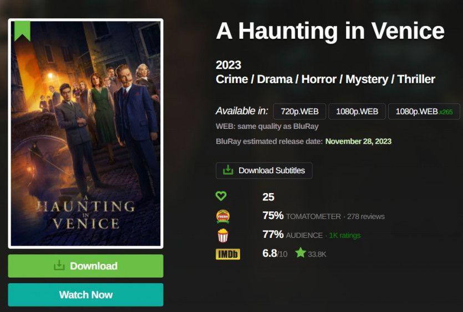Click the download arrow icon in Download Subtitles
The width and height of the screenshot is (463, 312).
(x=228, y=170)
